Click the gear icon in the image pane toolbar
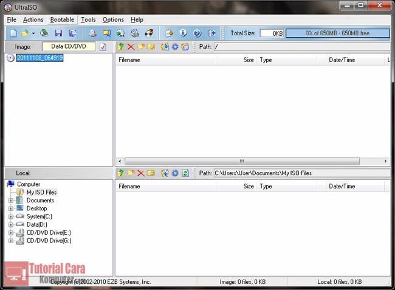The image size is (395, 290). pos(175,47)
